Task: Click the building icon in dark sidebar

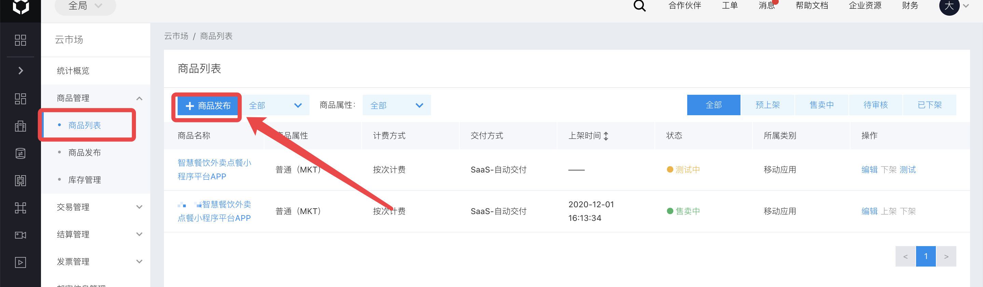Action: coord(20,126)
